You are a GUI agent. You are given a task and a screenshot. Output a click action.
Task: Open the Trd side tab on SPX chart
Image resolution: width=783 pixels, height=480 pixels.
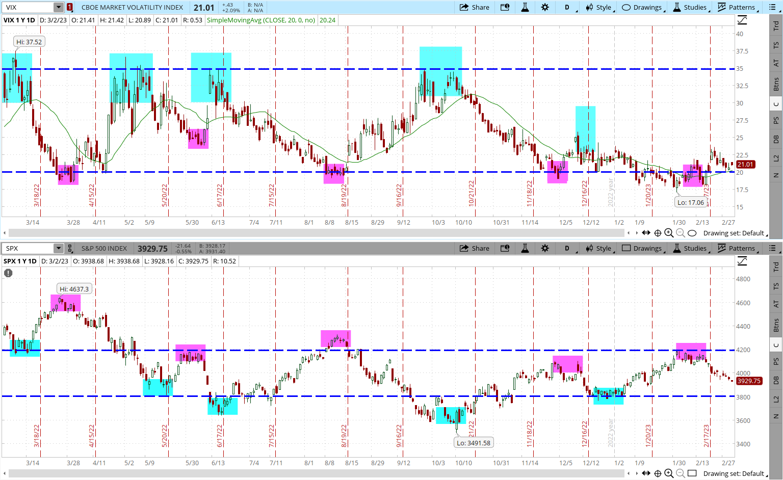pyautogui.click(x=776, y=266)
